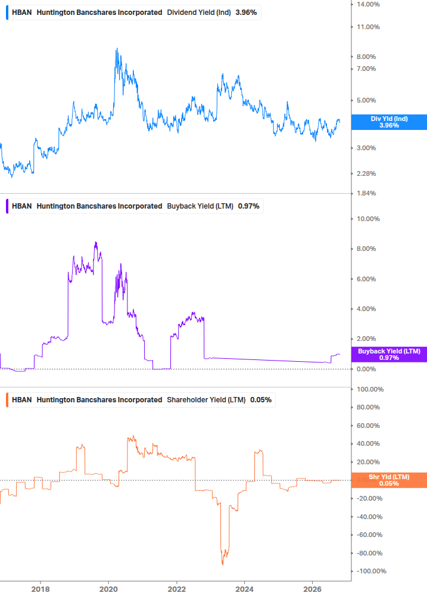Click the purple color bar beside the Buyback Yield legend
Screen dimensions: 427x599
(x=7, y=206)
